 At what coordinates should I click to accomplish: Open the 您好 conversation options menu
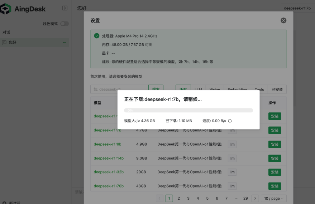pyautogui.click(x=65, y=42)
